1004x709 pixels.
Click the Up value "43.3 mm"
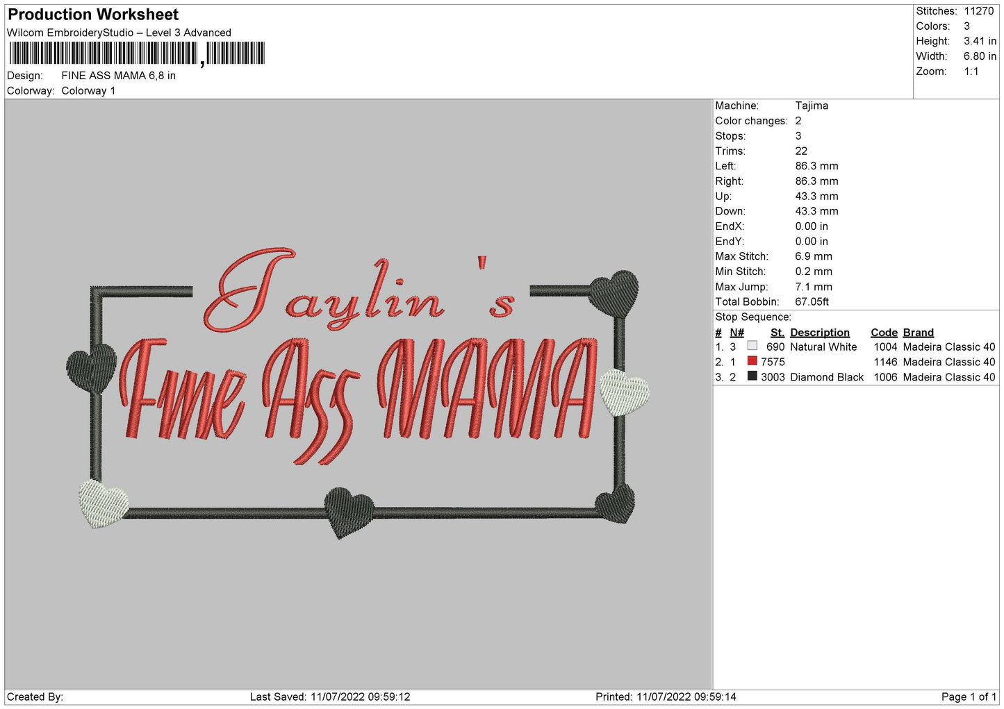(816, 197)
